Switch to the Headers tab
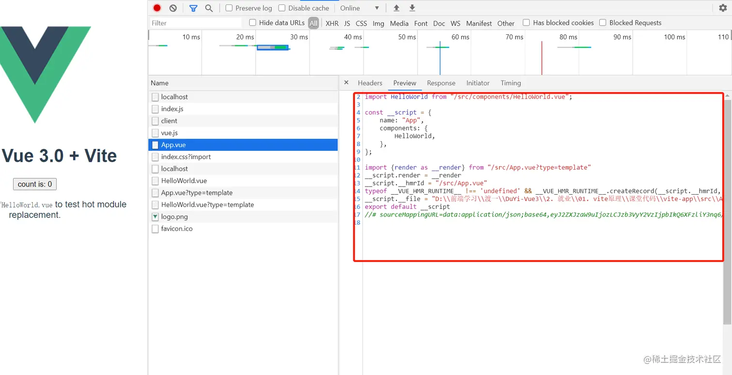 (370, 83)
